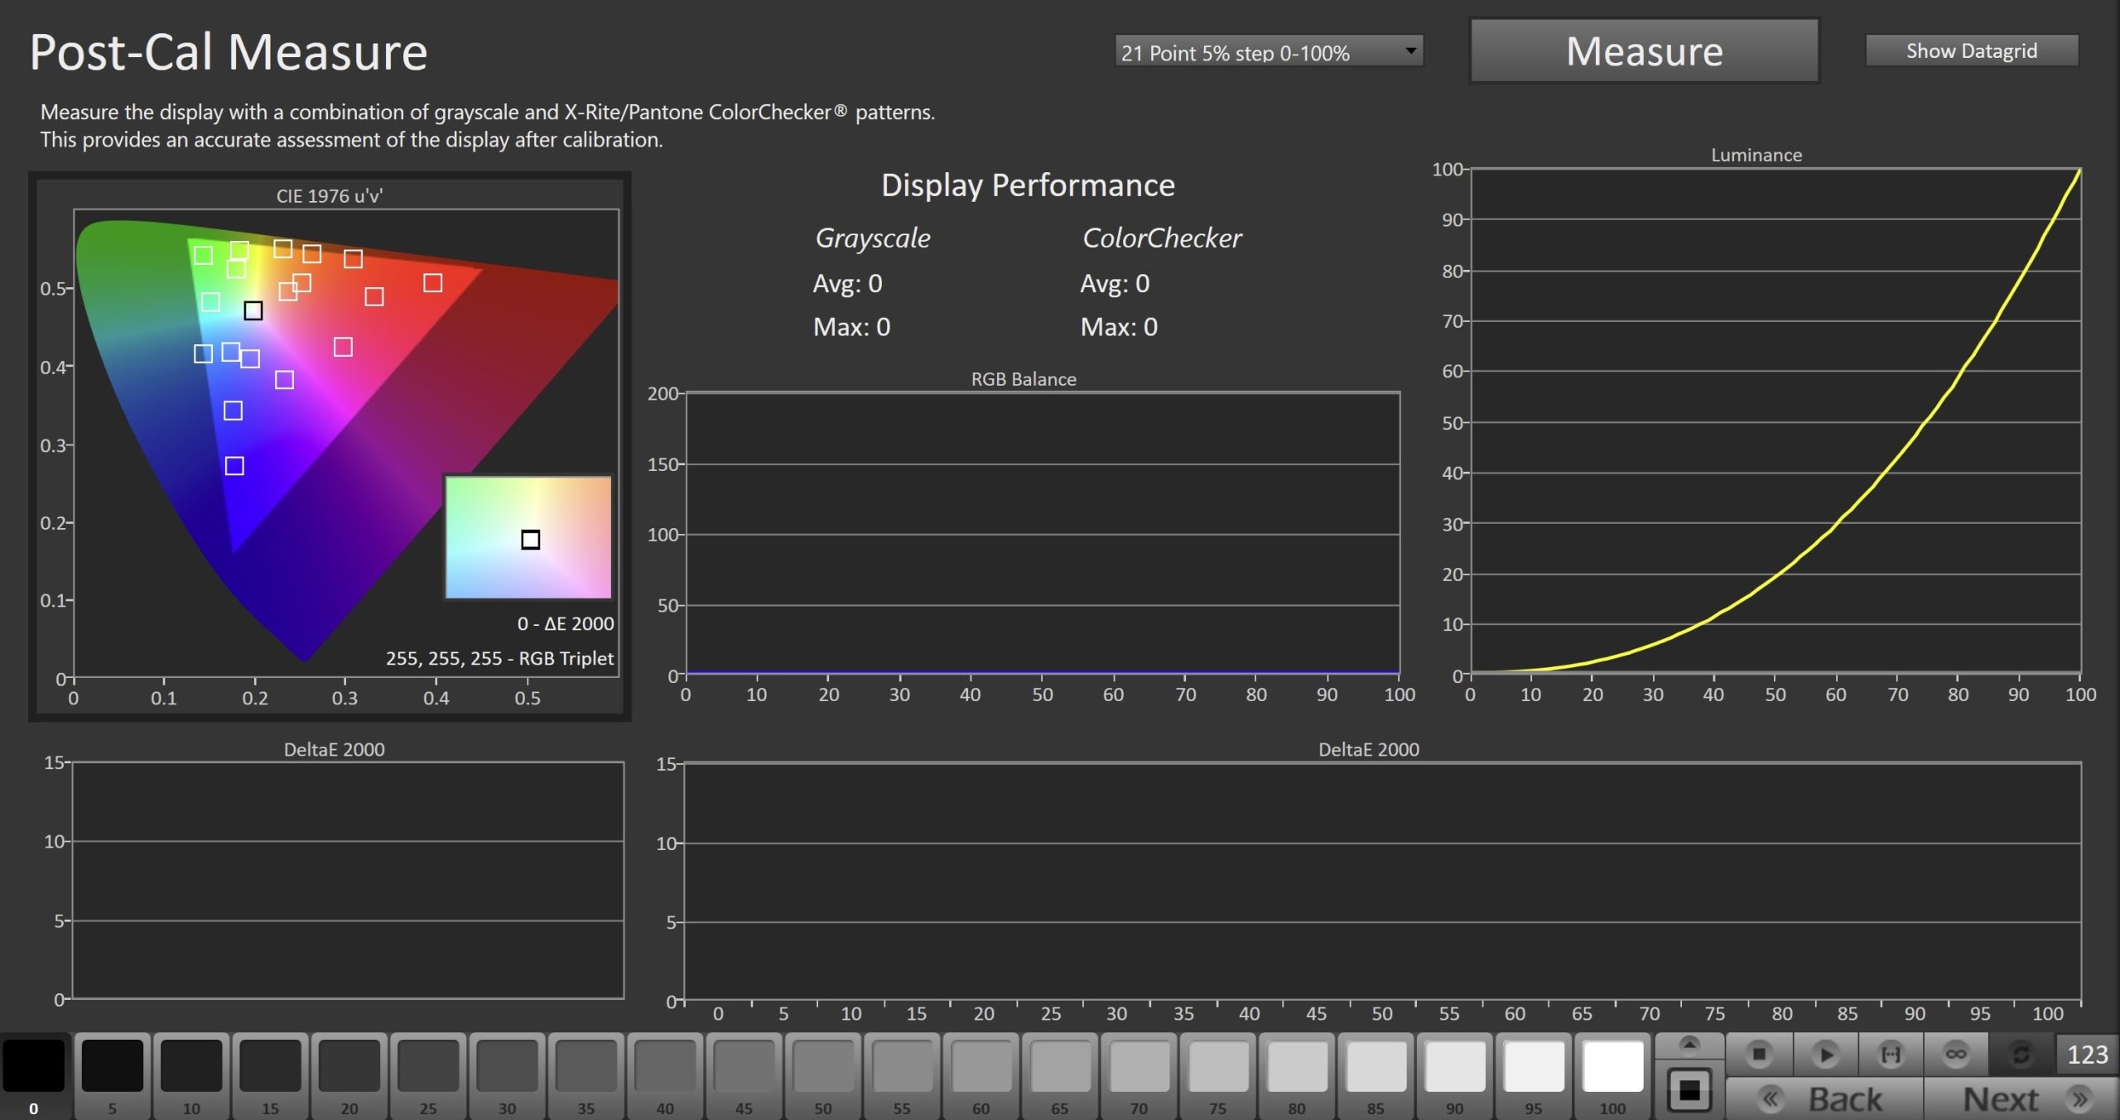This screenshot has height=1120, width=2120.
Task: Click the pattern window square icon
Action: [x=1689, y=1090]
